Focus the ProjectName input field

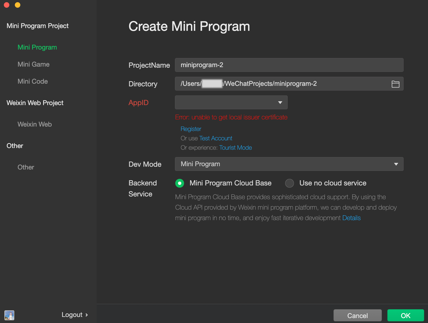click(x=289, y=65)
